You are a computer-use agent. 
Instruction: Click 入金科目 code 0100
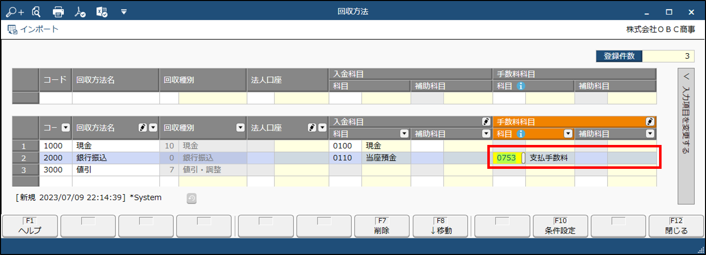tap(345, 146)
